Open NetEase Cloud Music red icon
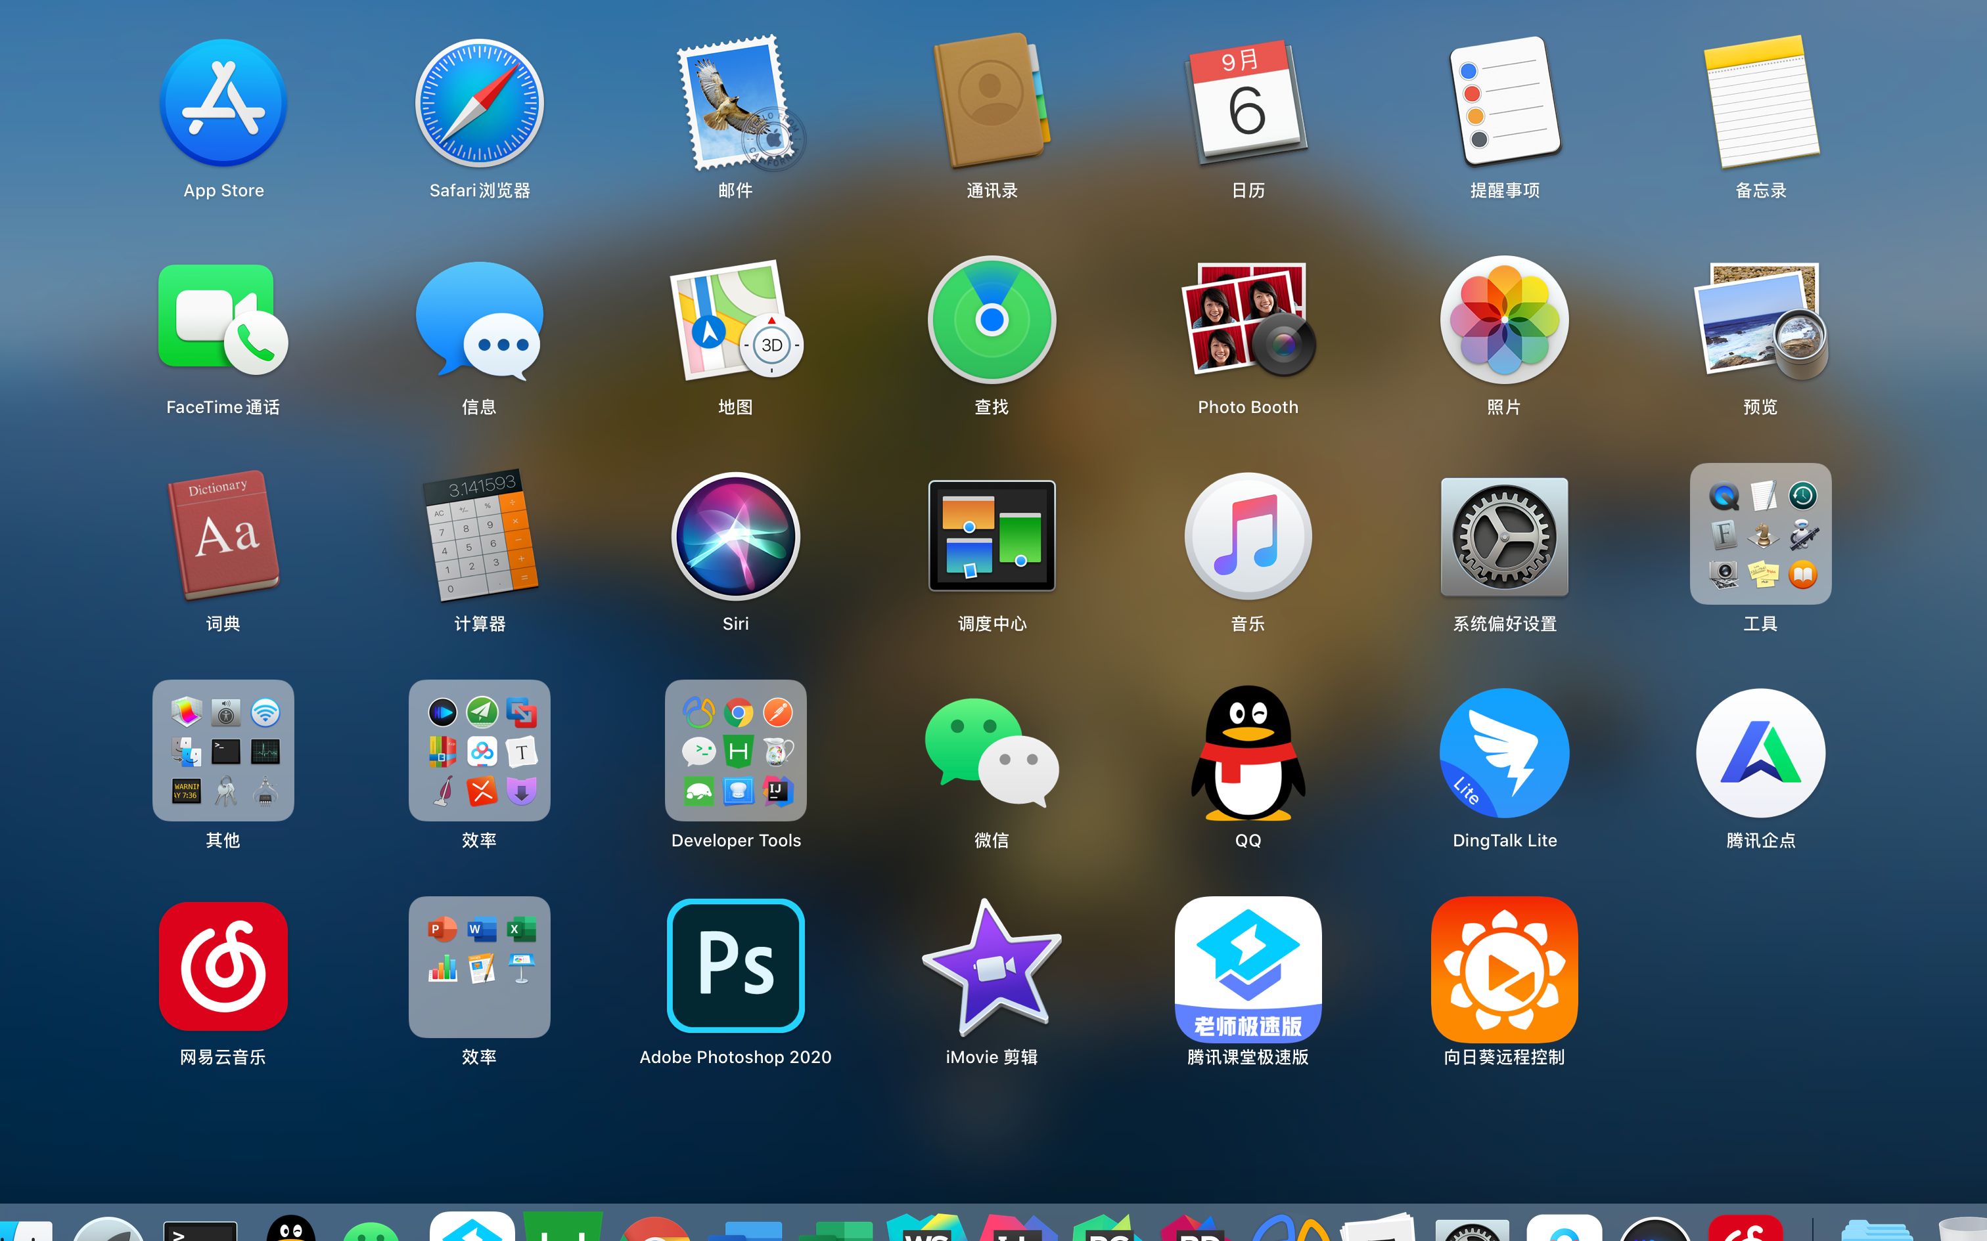 tap(223, 966)
